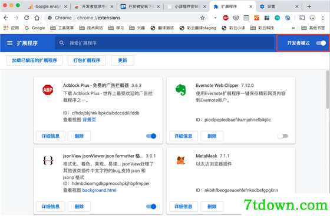Viewport: 330px width, 216px height.
Task: Open Adblock Plus 背景页 link
Action: click(x=89, y=120)
